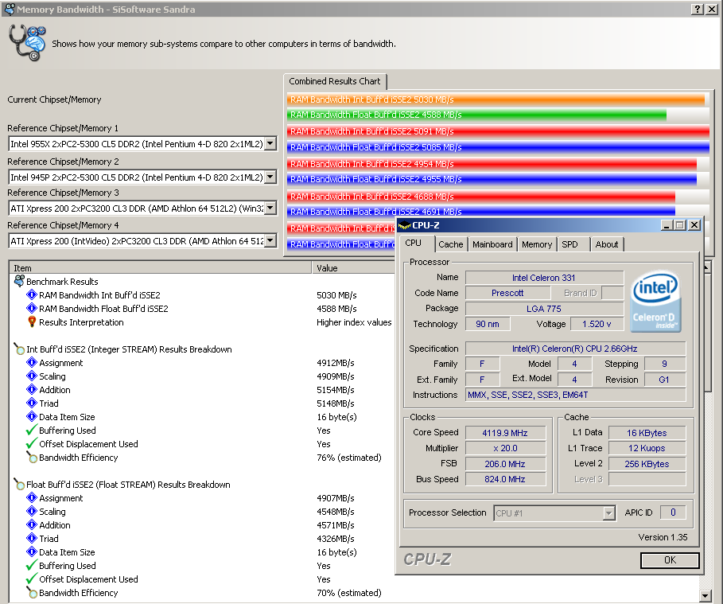
Task: Click the help question mark button
Action: pos(698,9)
